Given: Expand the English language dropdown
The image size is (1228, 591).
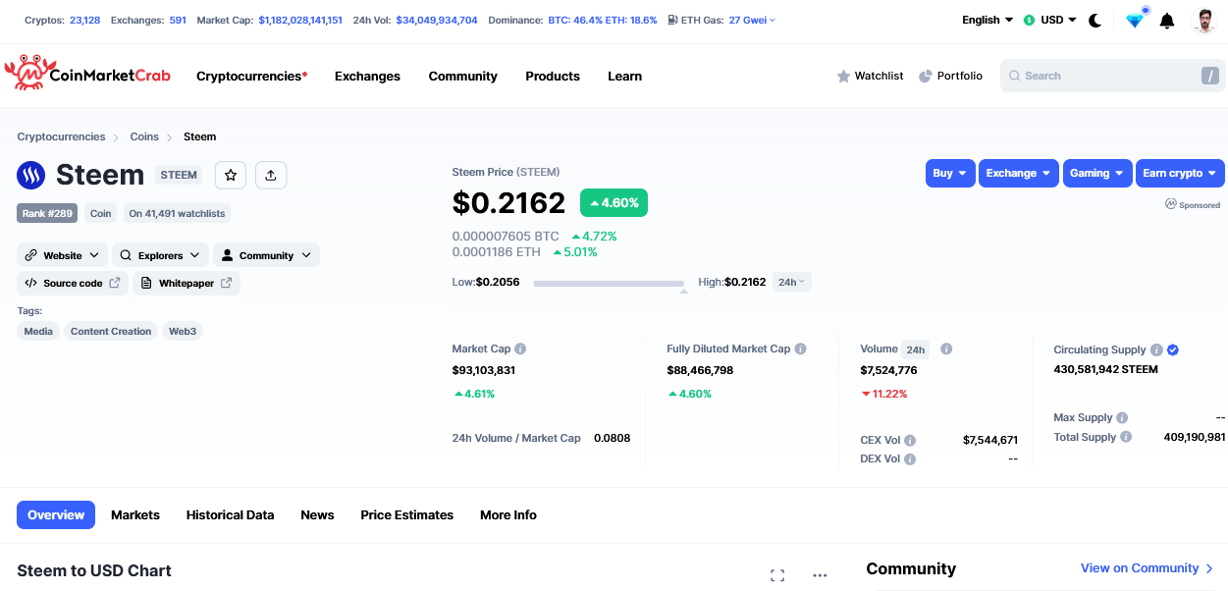Looking at the screenshot, I should 988,20.
